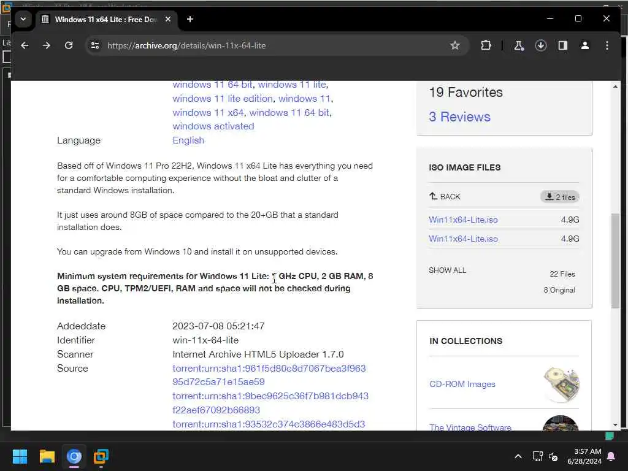Download the 2 files button

pos(561,197)
